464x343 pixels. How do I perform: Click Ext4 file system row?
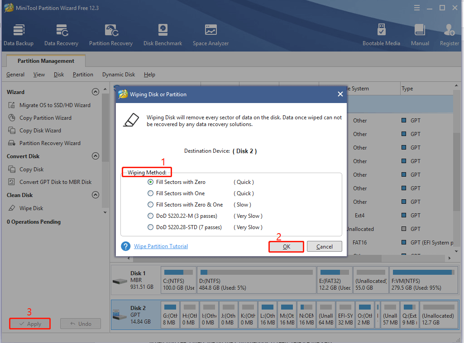tap(360, 216)
